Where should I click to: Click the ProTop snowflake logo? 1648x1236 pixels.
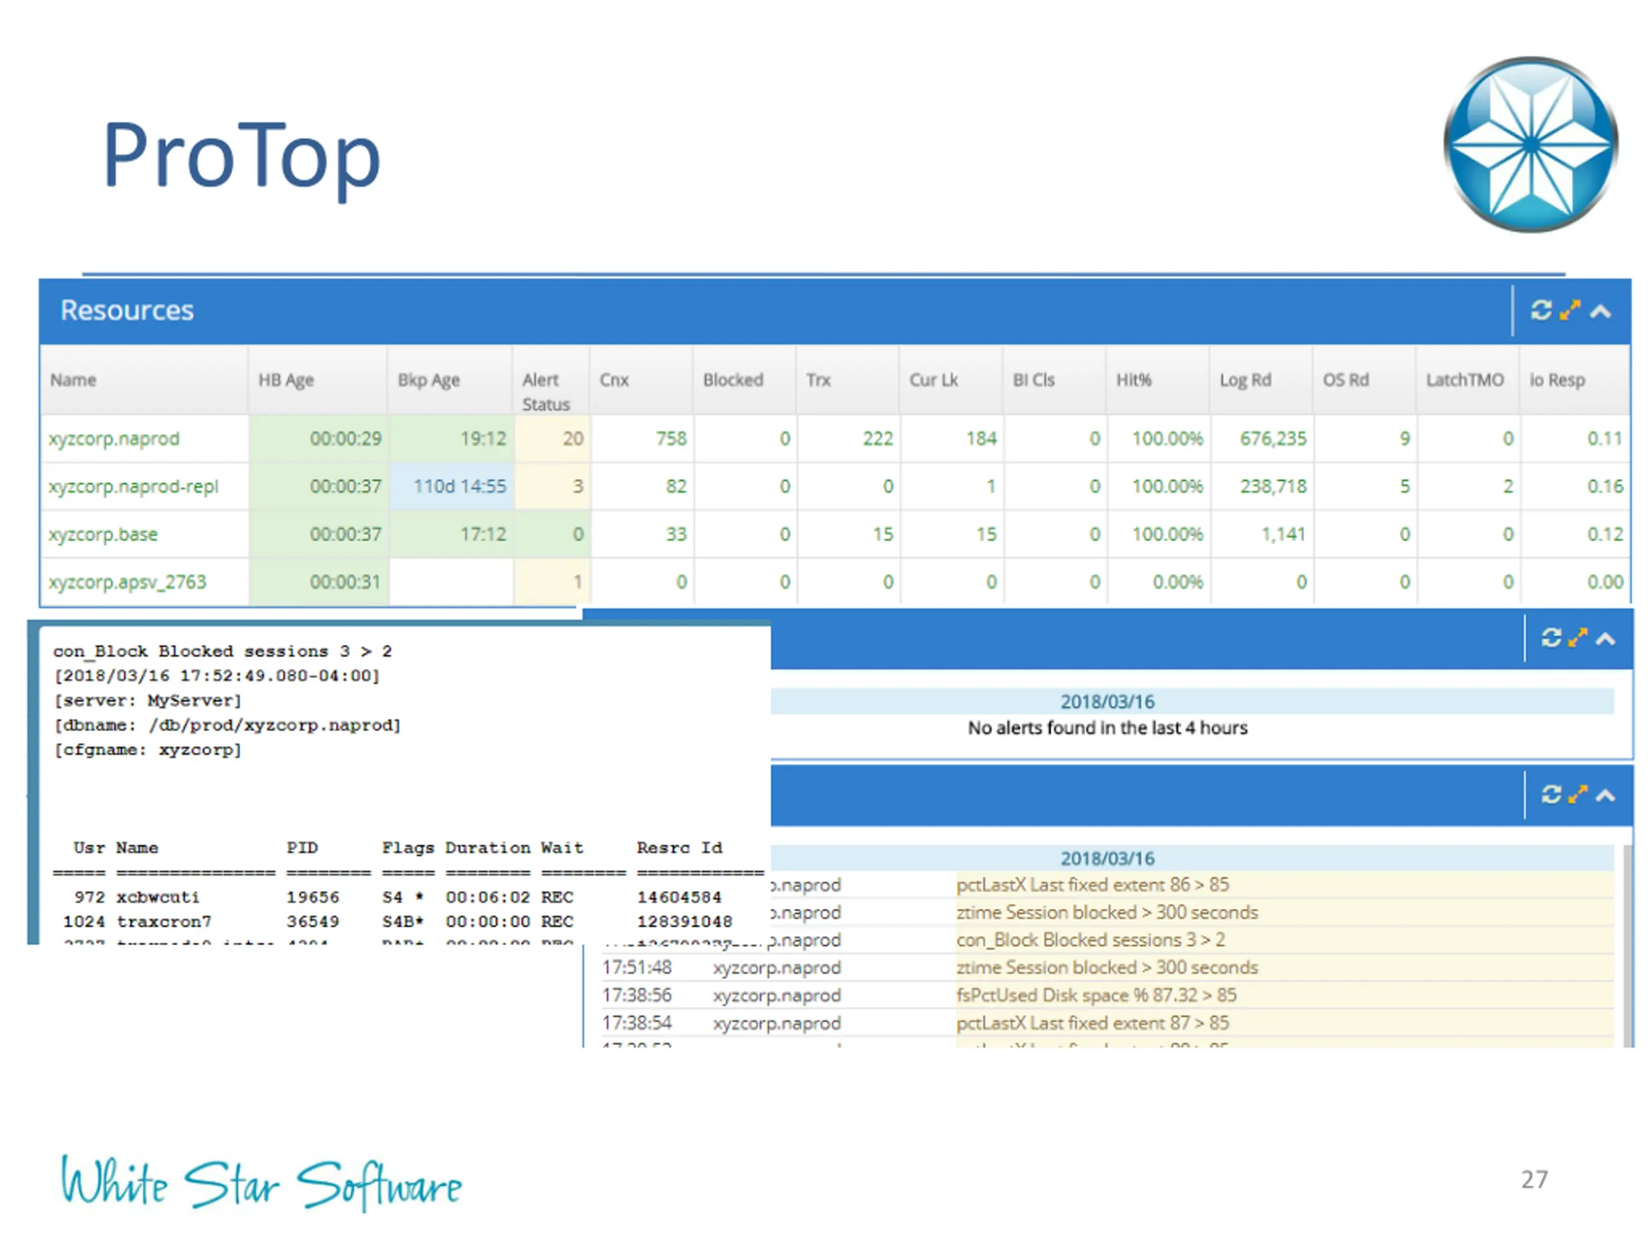tap(1530, 145)
